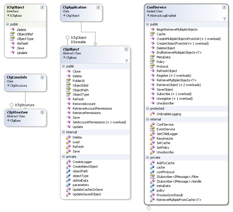Collapse ConfService private section
The height and width of the screenshot is (212, 233).
point(147,157)
